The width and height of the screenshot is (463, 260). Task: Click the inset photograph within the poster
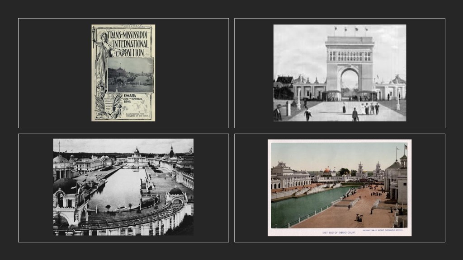(130, 75)
